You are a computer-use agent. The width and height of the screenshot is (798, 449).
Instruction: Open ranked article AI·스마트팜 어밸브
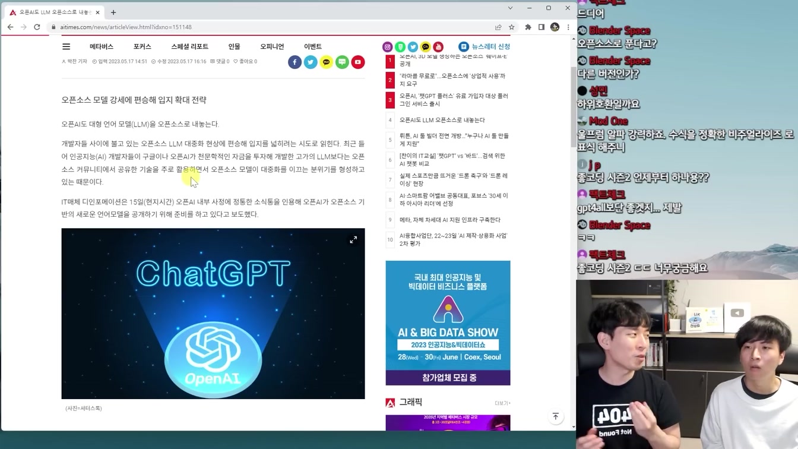[454, 199]
